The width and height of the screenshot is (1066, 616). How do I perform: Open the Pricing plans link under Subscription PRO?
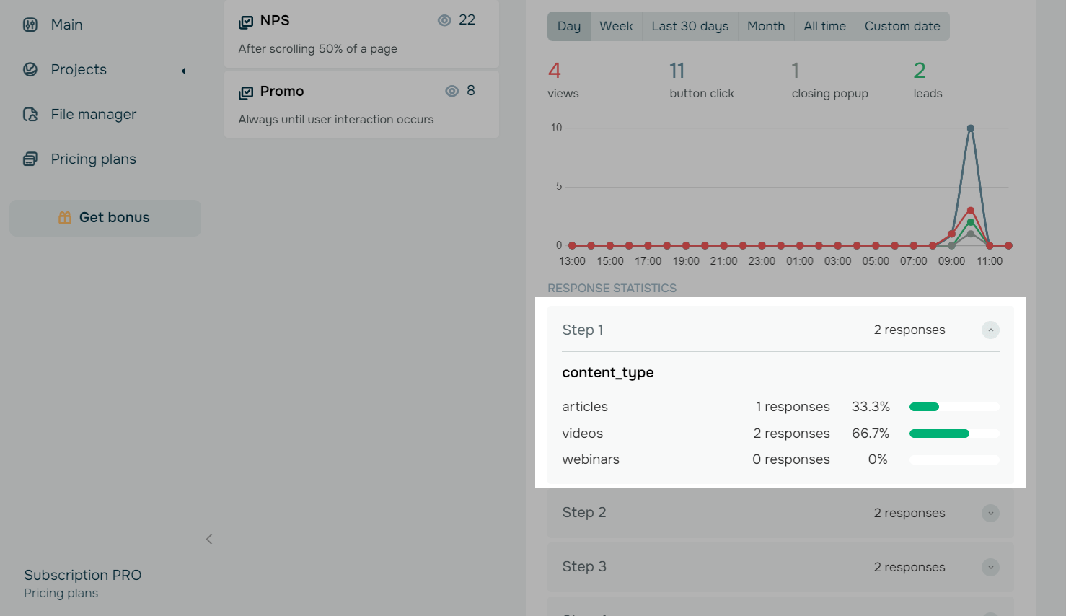pos(61,593)
